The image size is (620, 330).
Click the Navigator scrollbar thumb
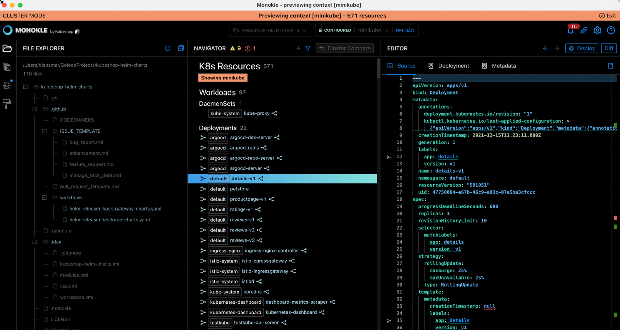[x=379, y=68]
